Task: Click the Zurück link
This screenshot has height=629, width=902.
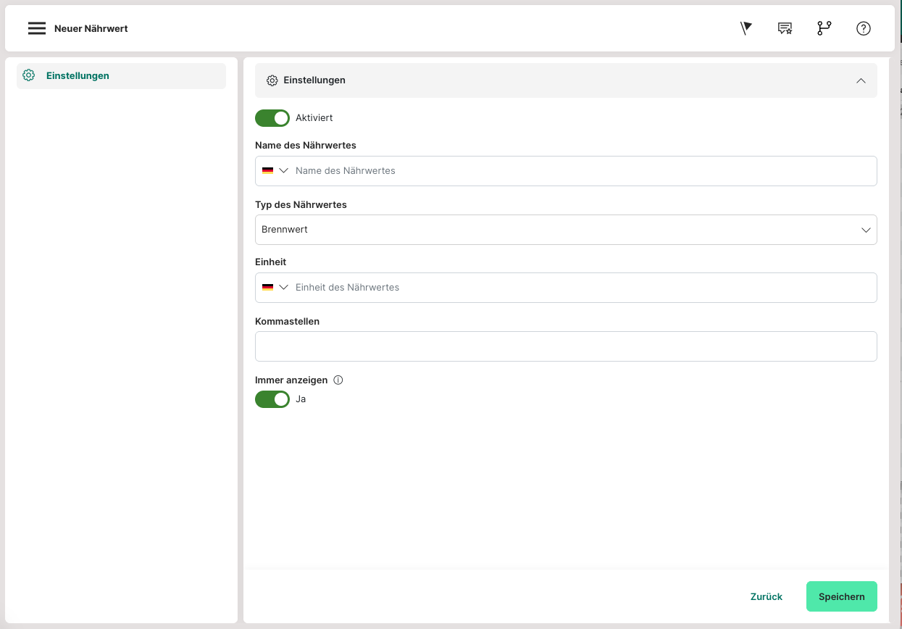Action: tap(766, 596)
